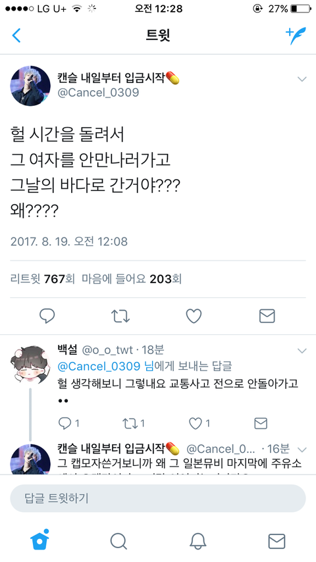Viewport: 316px width, 562px height.
Task: Open Notifications bell tab
Action: click(x=198, y=541)
